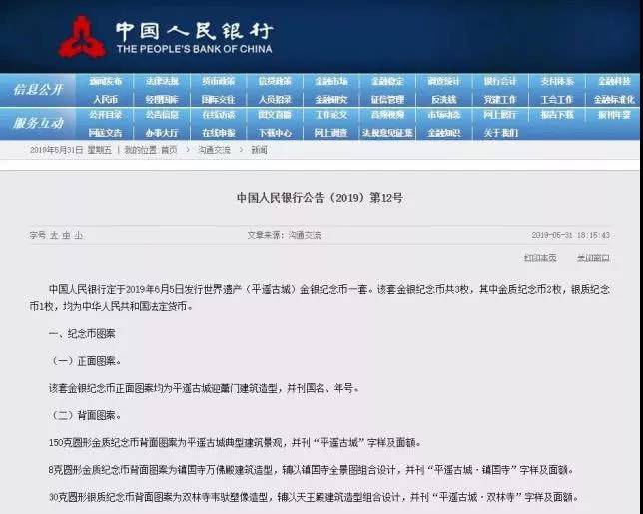Image resolution: width=643 pixels, height=514 pixels.
Task: Go to 在线申报
Action: click(218, 133)
